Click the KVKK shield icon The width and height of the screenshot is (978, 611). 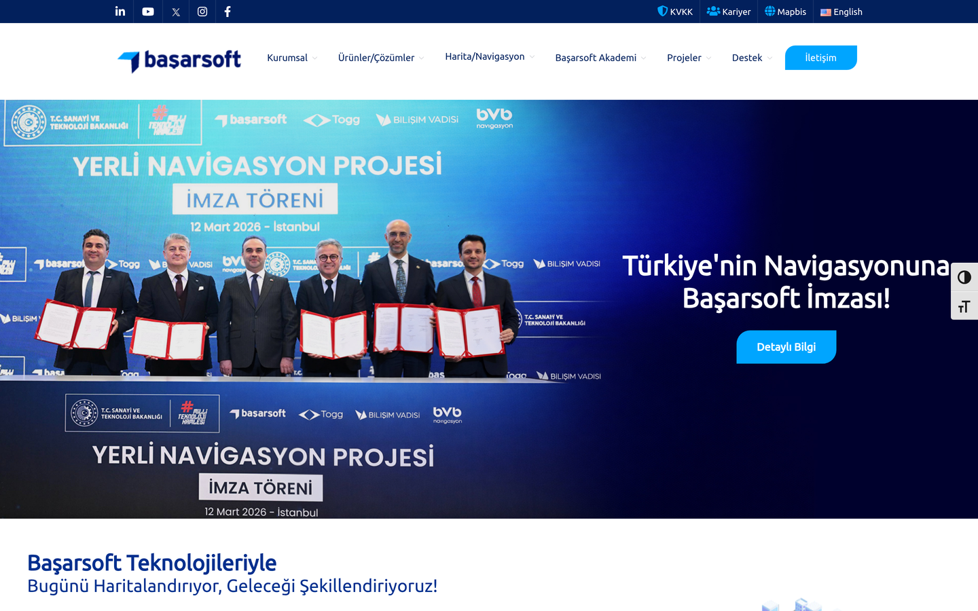[662, 11]
